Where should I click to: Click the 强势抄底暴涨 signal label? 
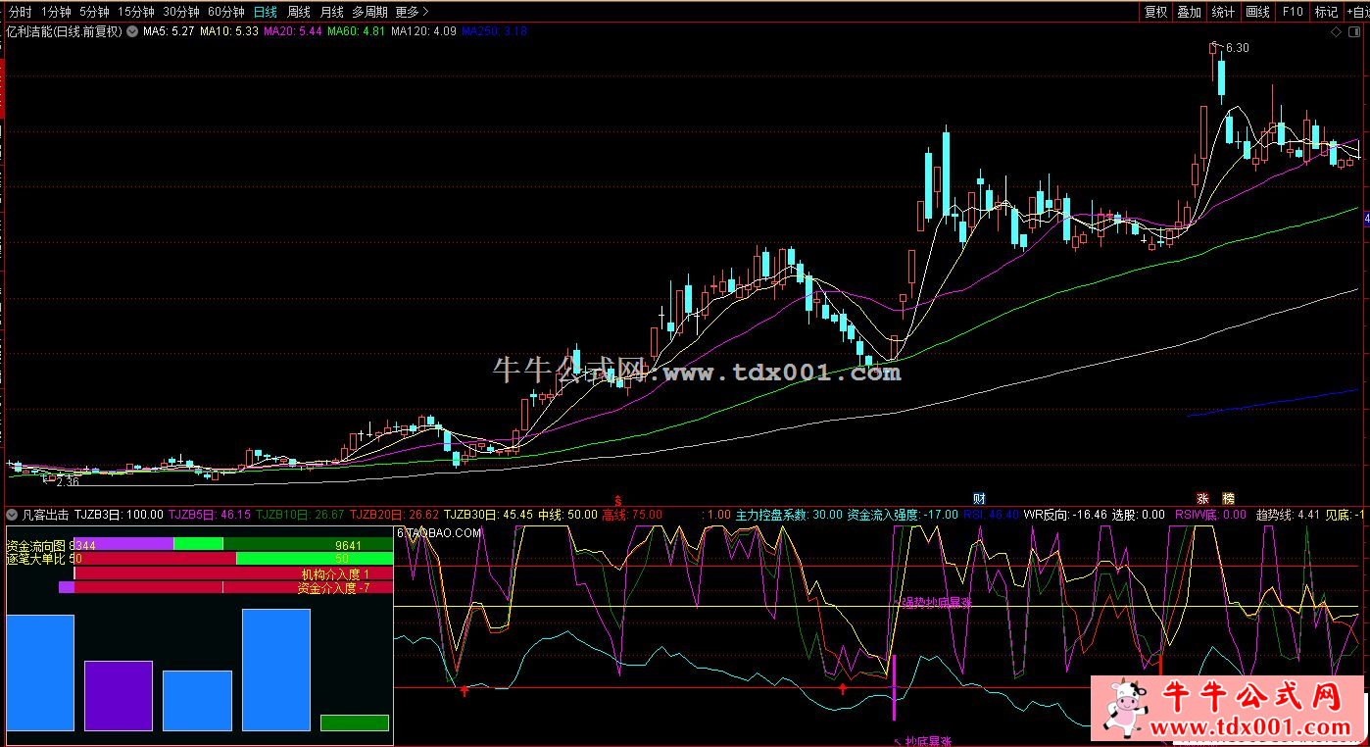click(x=936, y=602)
